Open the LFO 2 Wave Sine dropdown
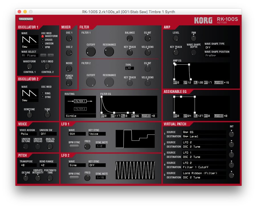Screen dimensions: 257x208 pyautogui.click(x=77, y=165)
